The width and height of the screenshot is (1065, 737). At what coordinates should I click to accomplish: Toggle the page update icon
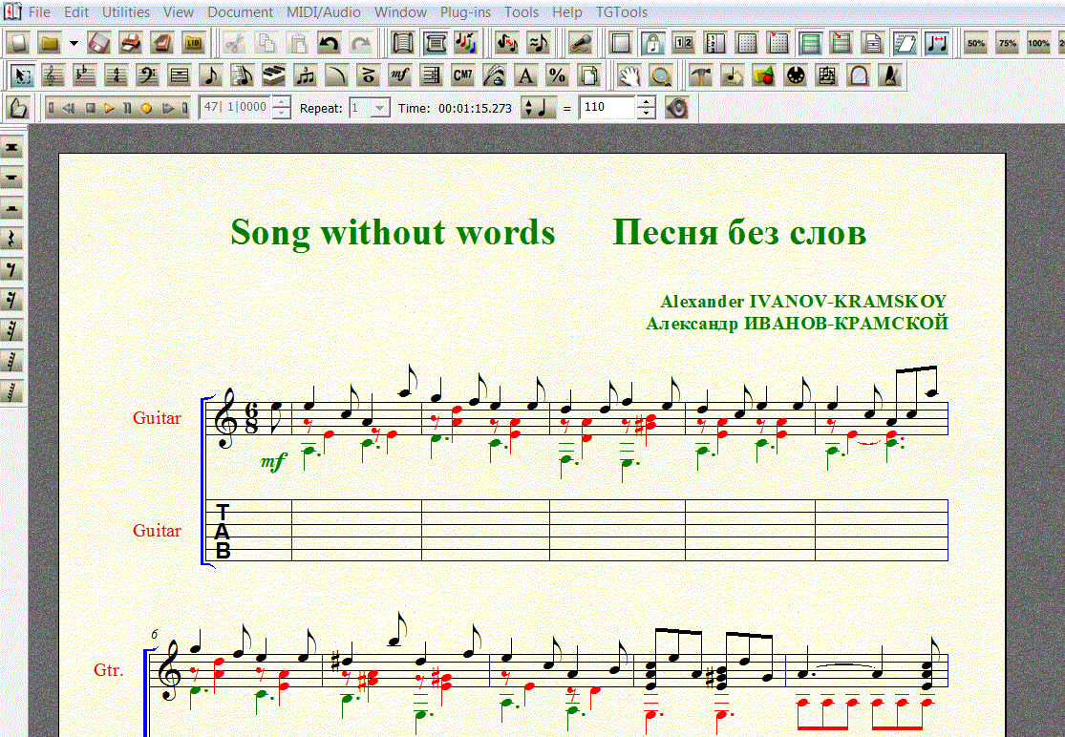coord(905,43)
